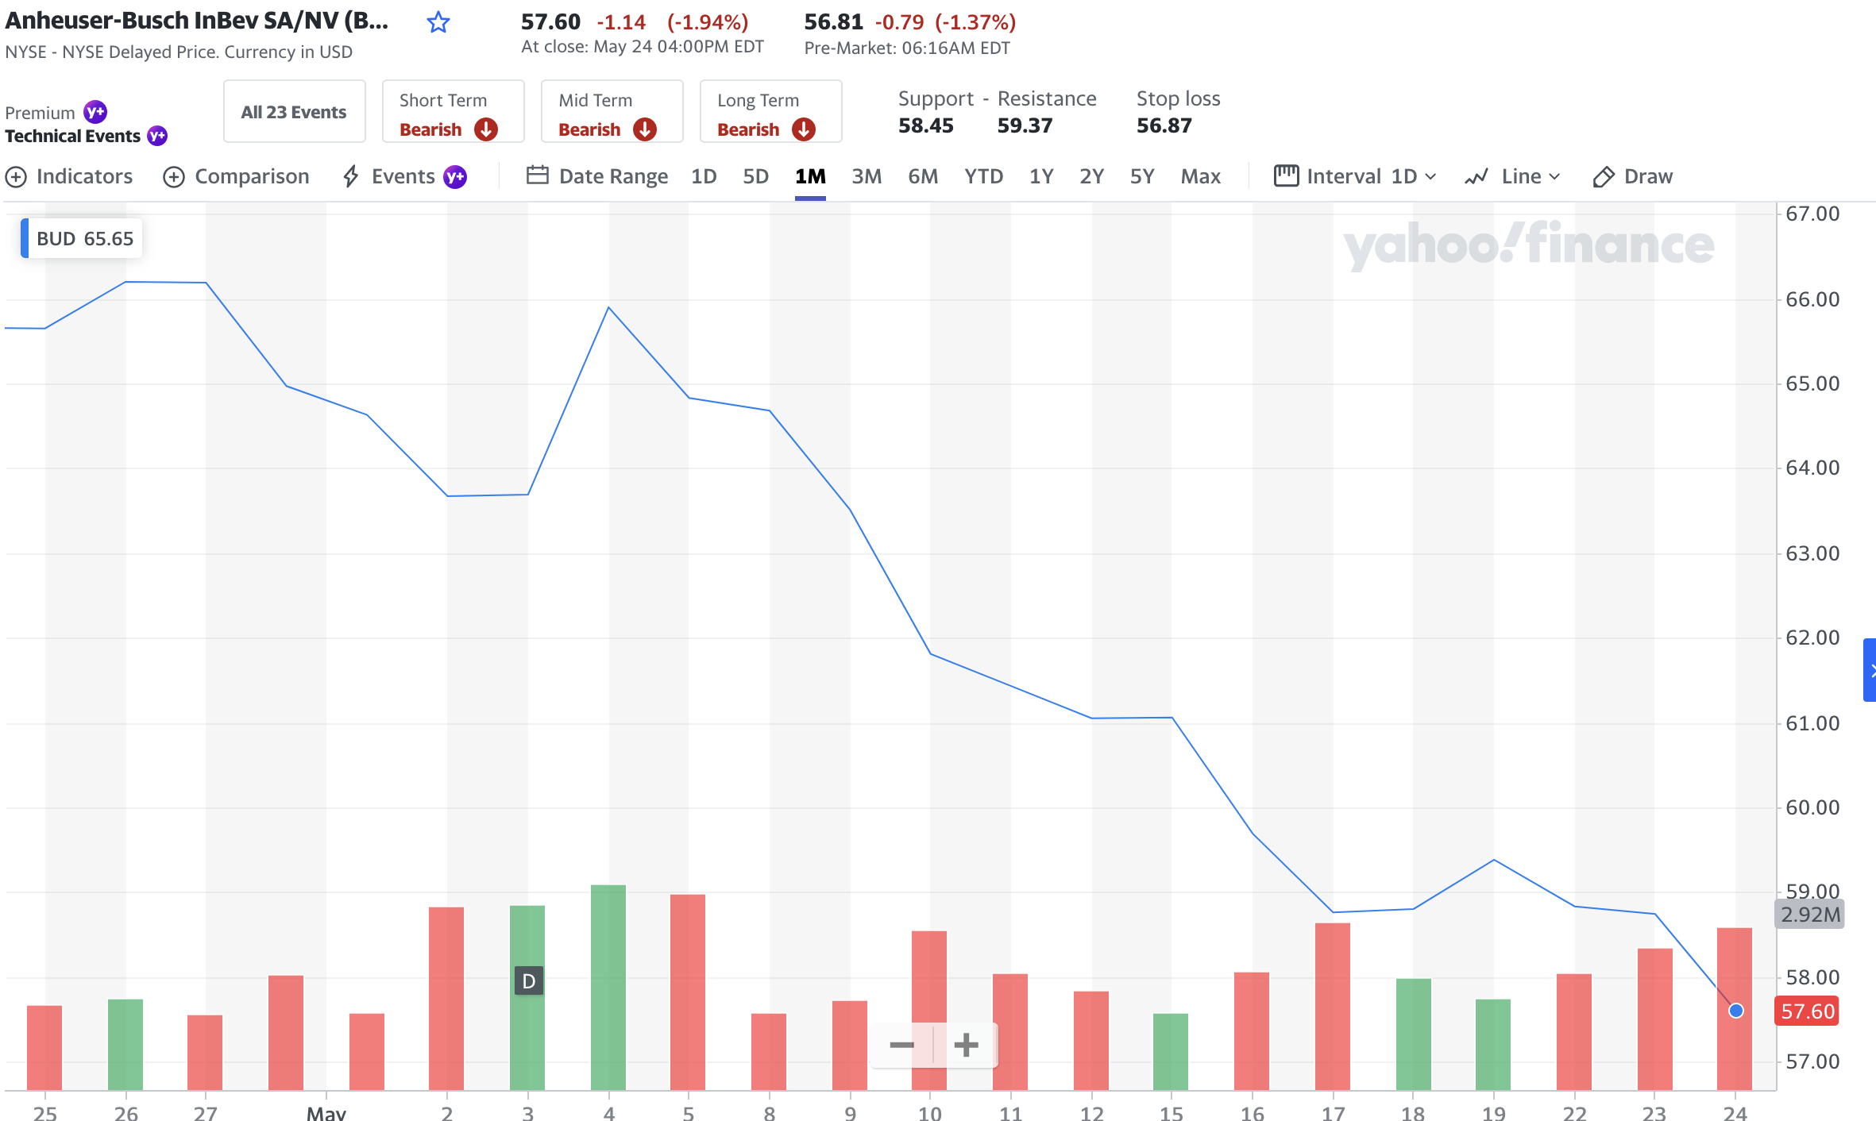1876x1121 pixels.
Task: Zoom in chart with plus button
Action: click(966, 1045)
